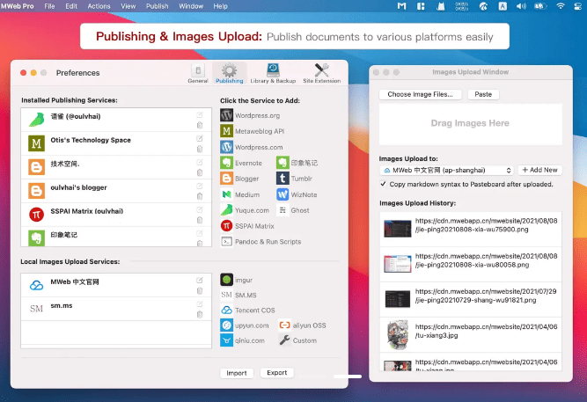Select the xia-wu75900.png upload thumbnail
This screenshot has width=587, height=402.
coord(397,229)
